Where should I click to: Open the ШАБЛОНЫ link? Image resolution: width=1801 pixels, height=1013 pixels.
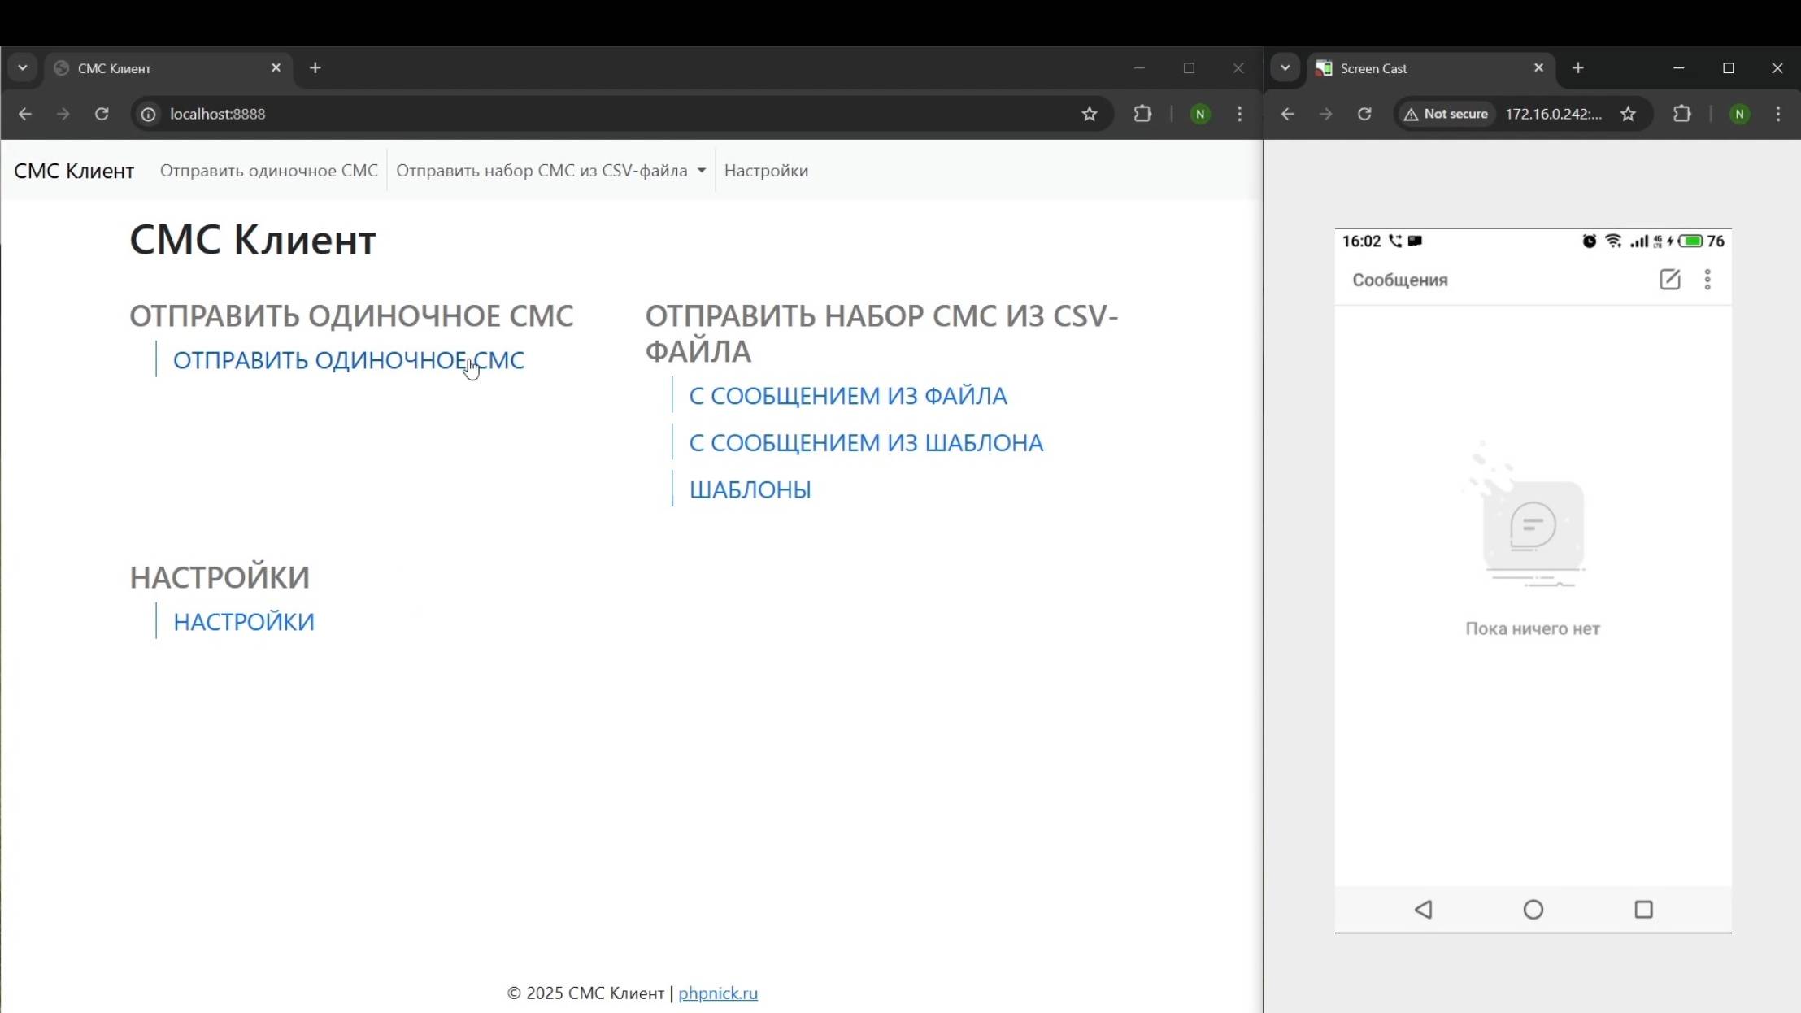pos(750,489)
